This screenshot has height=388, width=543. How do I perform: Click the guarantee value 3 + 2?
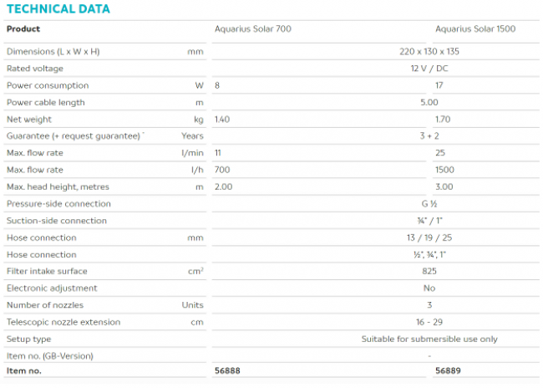tap(429, 136)
